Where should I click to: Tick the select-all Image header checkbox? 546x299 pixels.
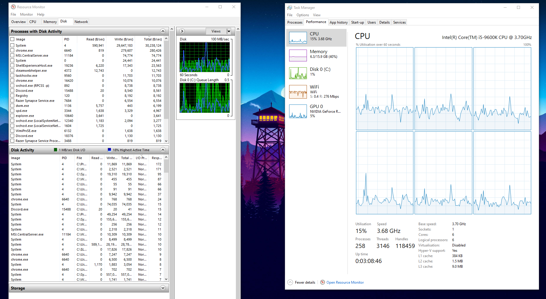coord(12,39)
